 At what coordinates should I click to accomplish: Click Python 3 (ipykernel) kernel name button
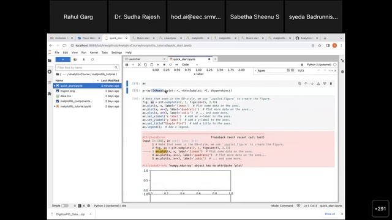(x=318, y=65)
